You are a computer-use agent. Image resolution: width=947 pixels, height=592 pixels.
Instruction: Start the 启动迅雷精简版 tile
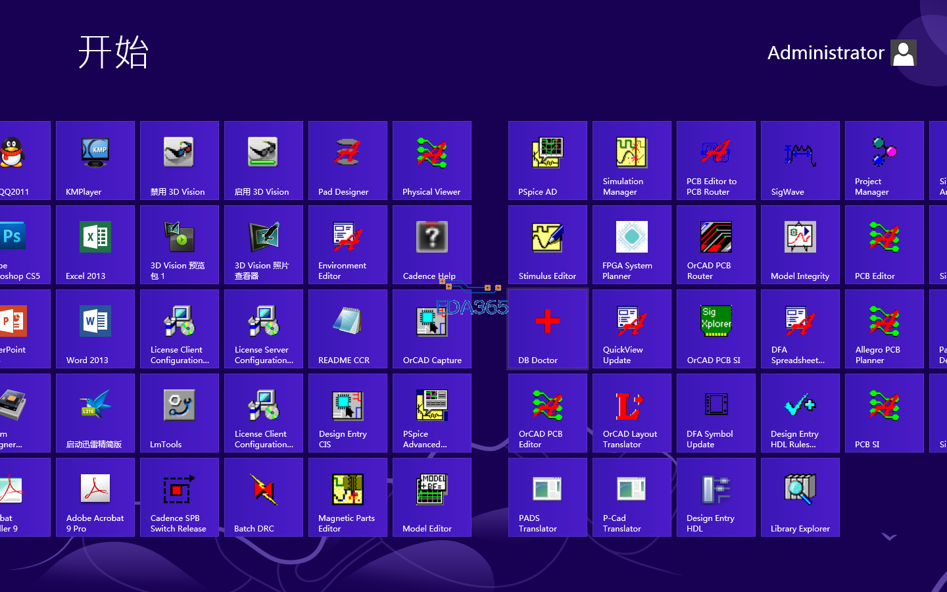point(95,413)
